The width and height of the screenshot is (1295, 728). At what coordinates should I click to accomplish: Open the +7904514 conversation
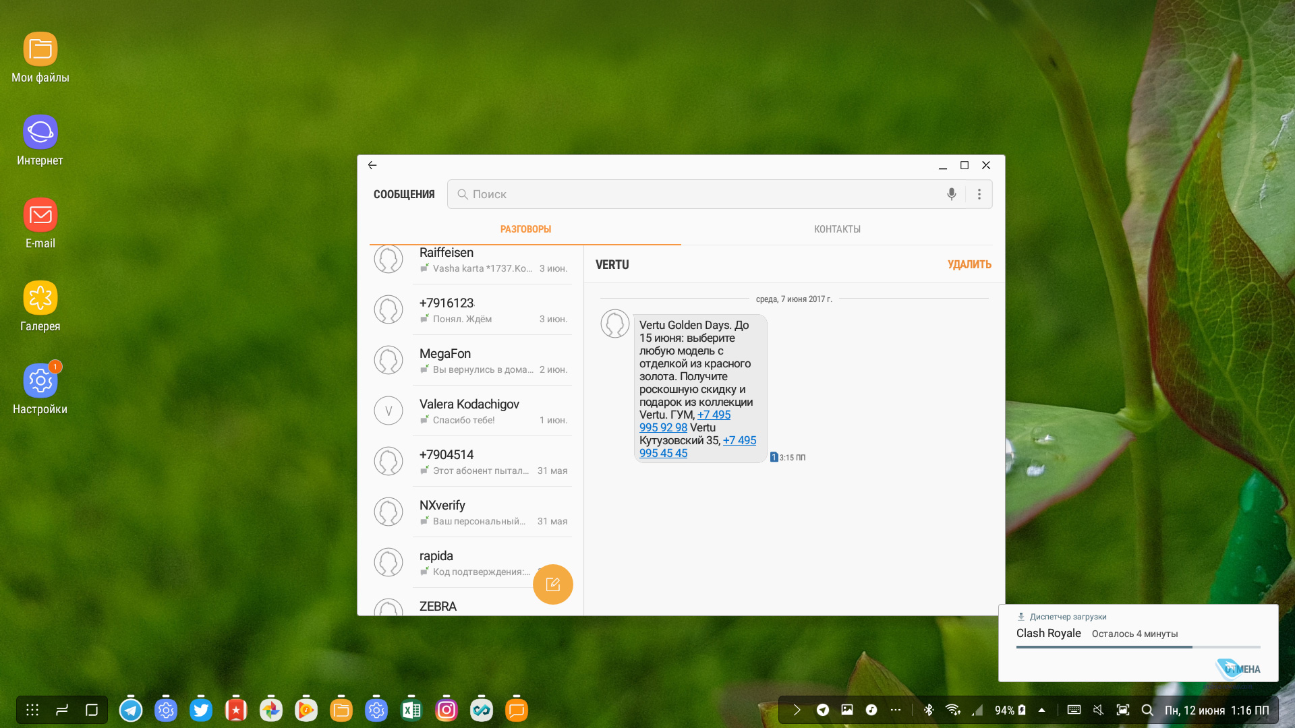click(x=471, y=462)
